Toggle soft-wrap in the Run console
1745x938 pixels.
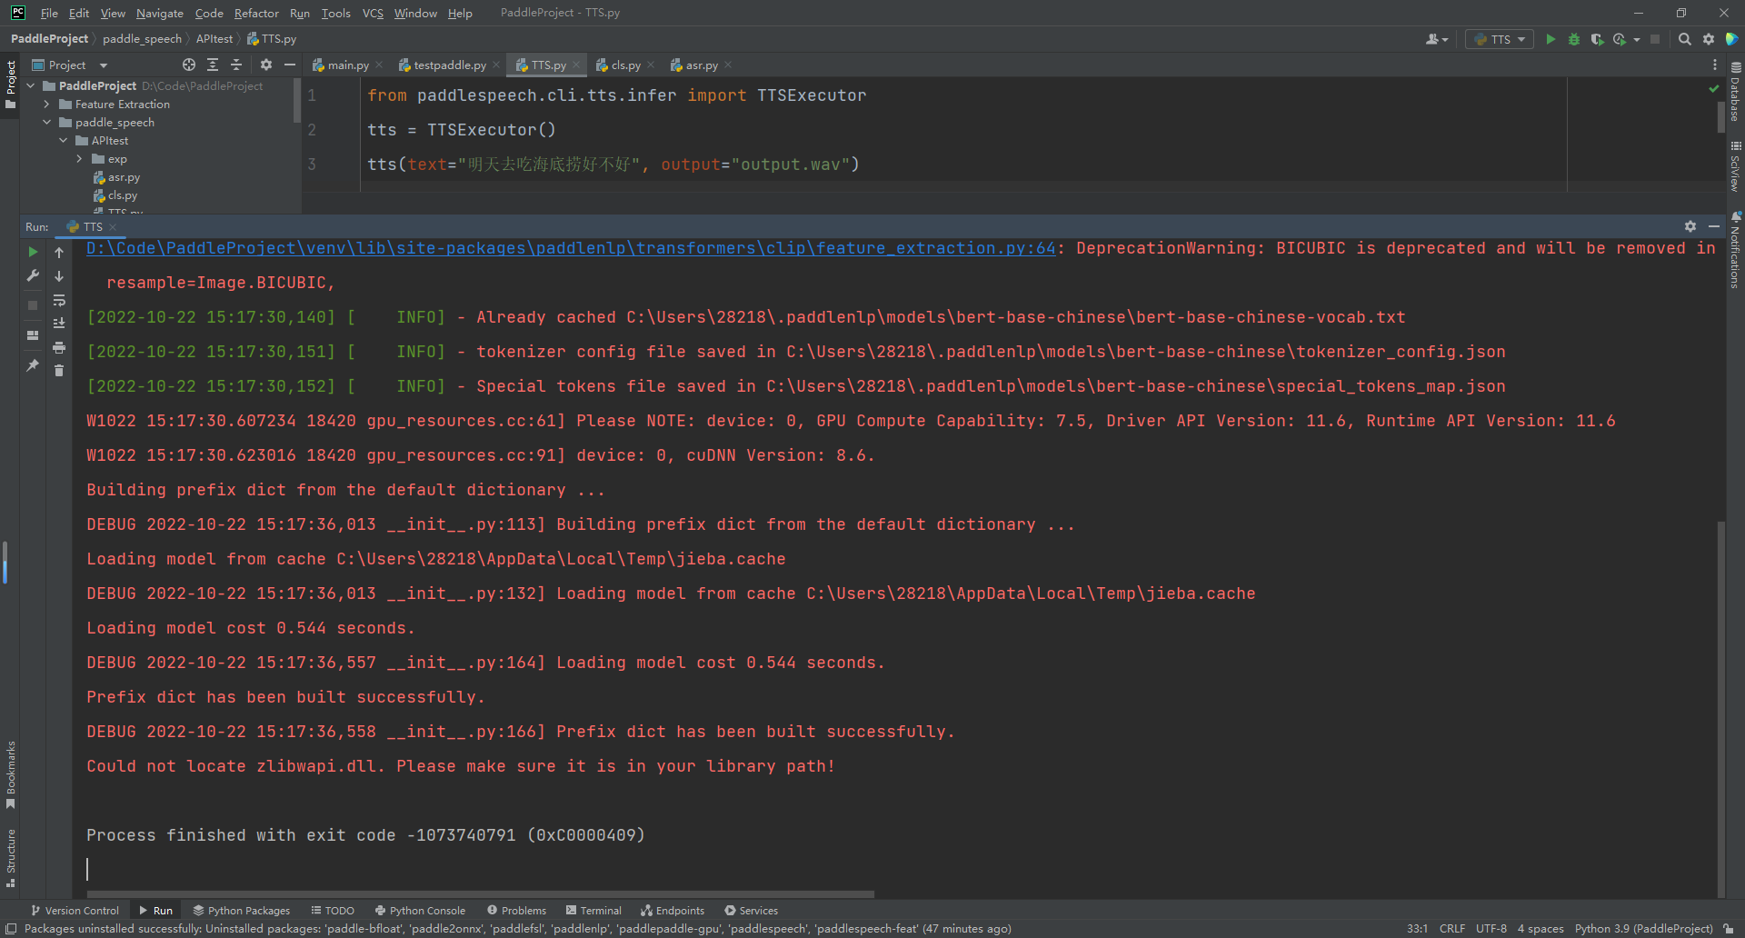click(59, 300)
